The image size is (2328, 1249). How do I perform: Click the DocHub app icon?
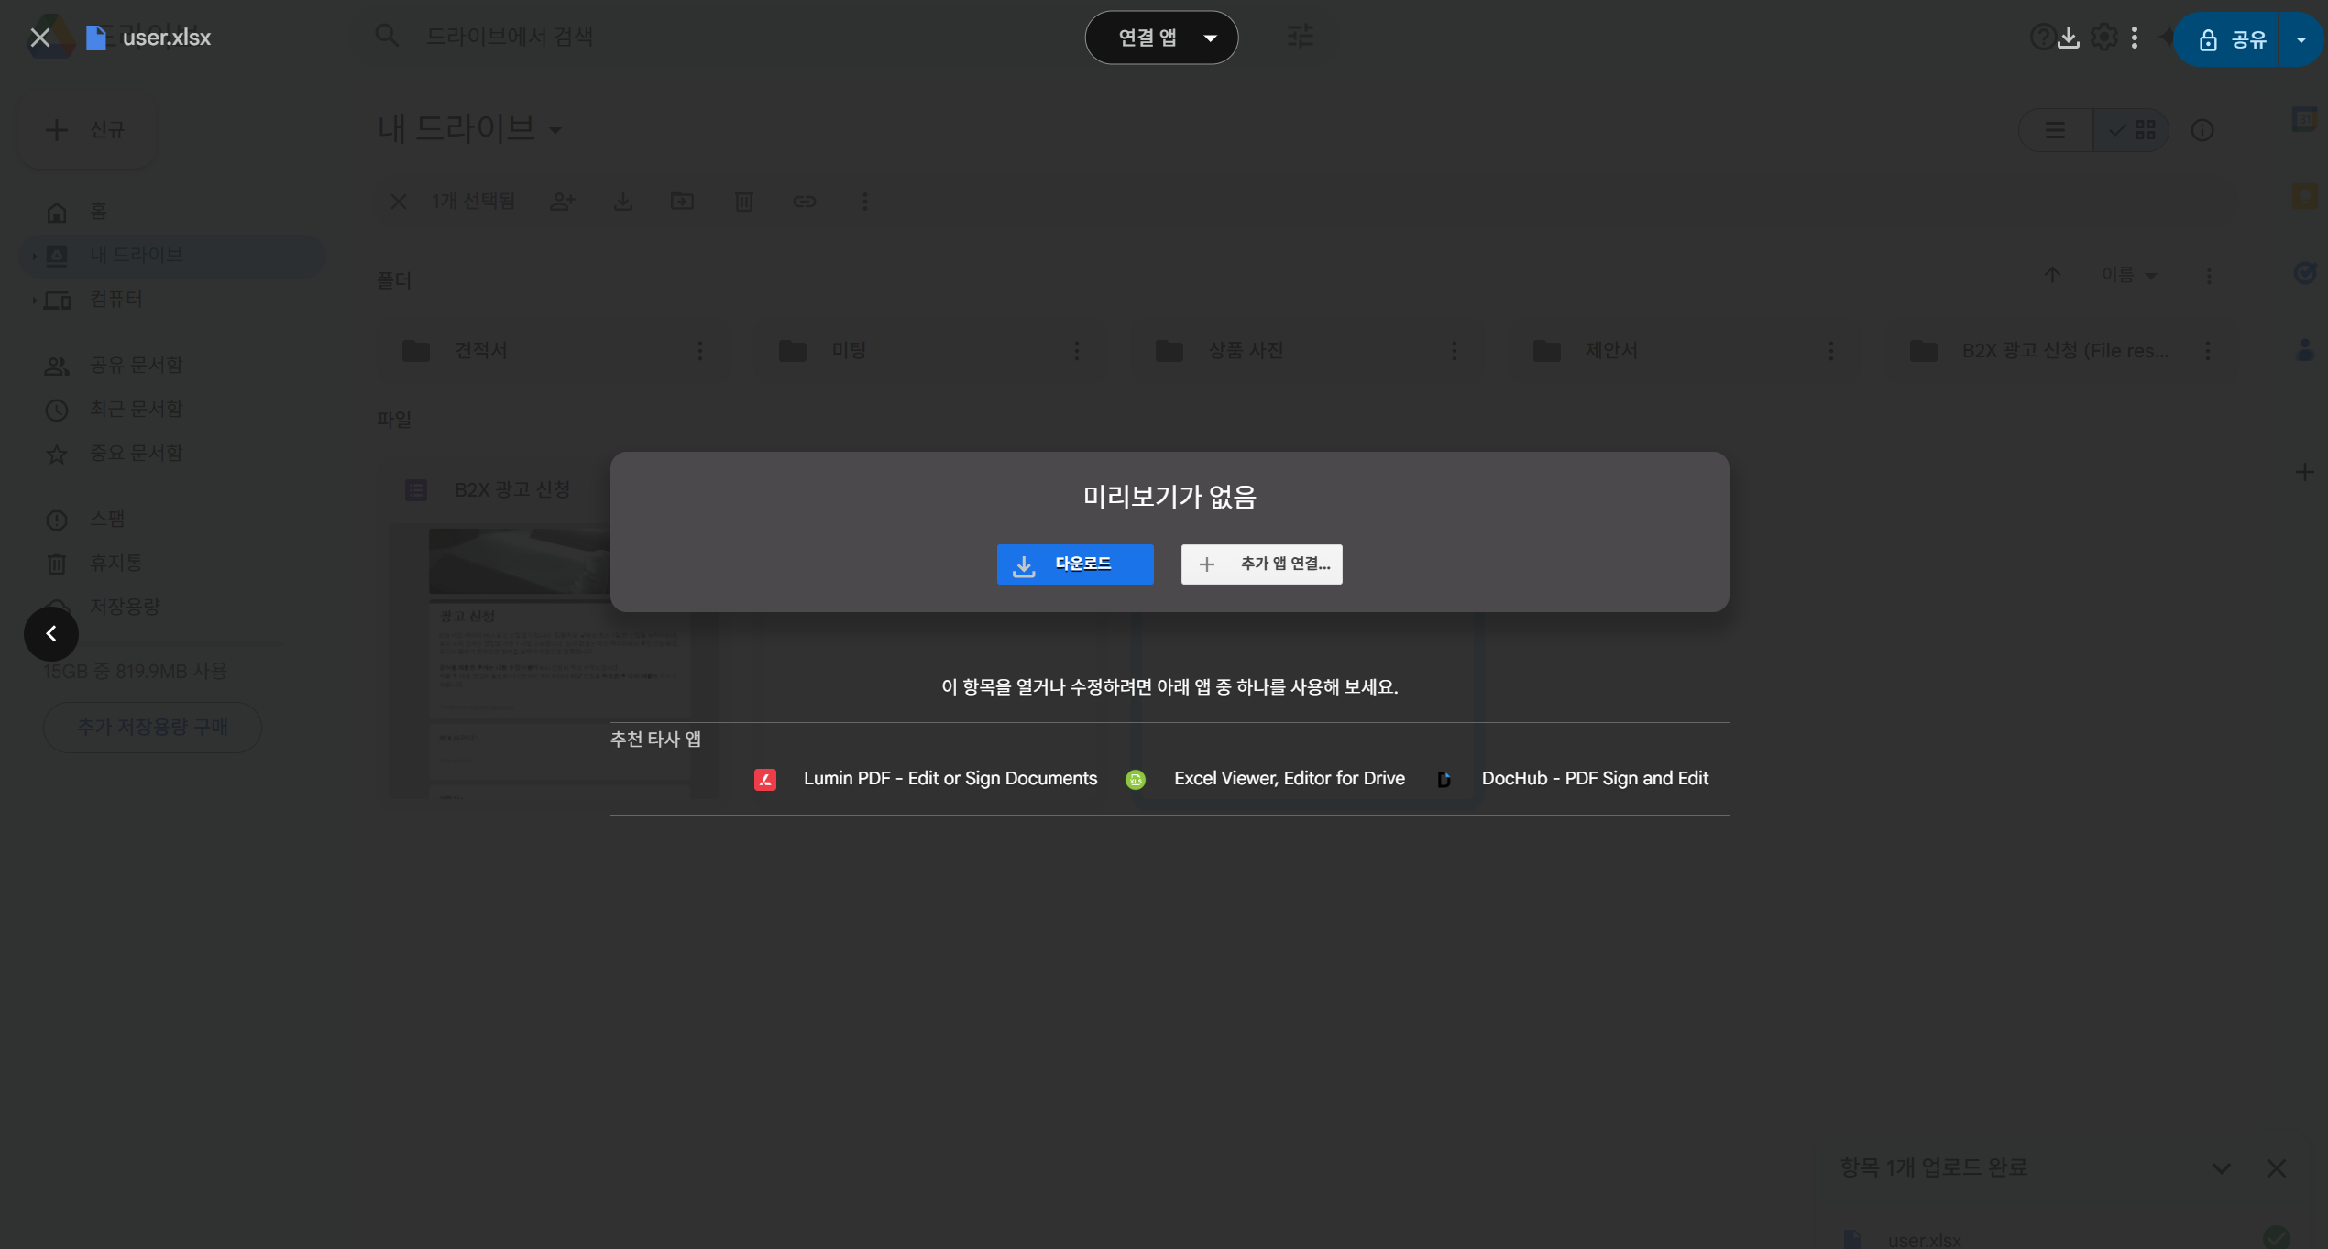pyautogui.click(x=1444, y=780)
